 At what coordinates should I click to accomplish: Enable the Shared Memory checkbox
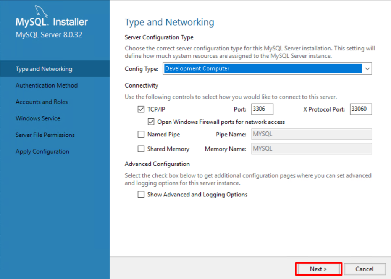click(x=141, y=149)
